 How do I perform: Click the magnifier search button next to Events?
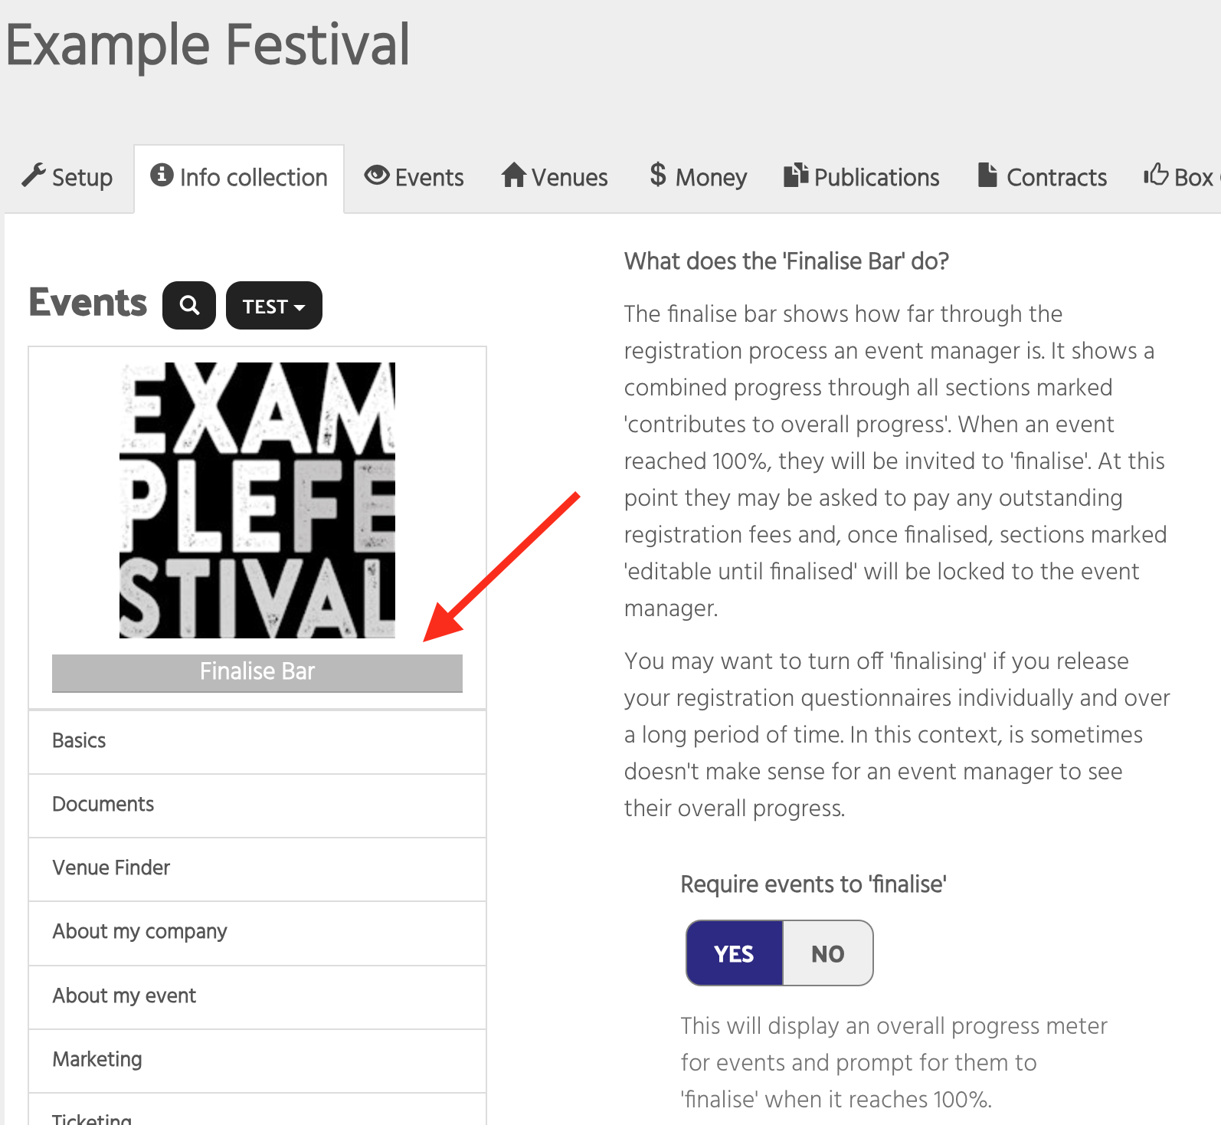pos(189,306)
